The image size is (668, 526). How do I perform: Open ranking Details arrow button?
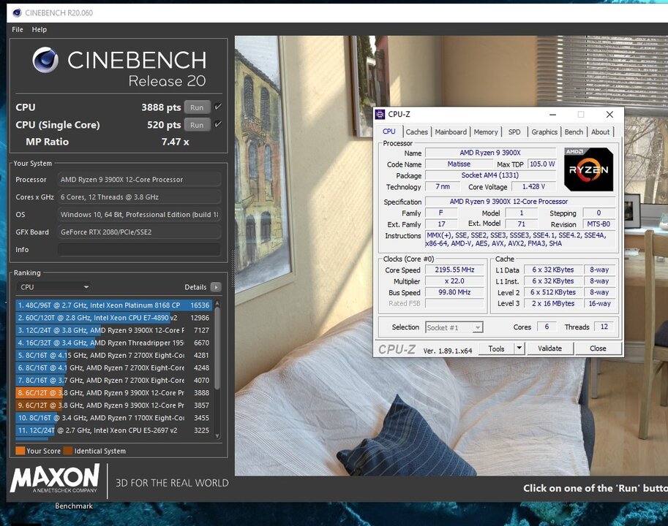[x=216, y=287]
